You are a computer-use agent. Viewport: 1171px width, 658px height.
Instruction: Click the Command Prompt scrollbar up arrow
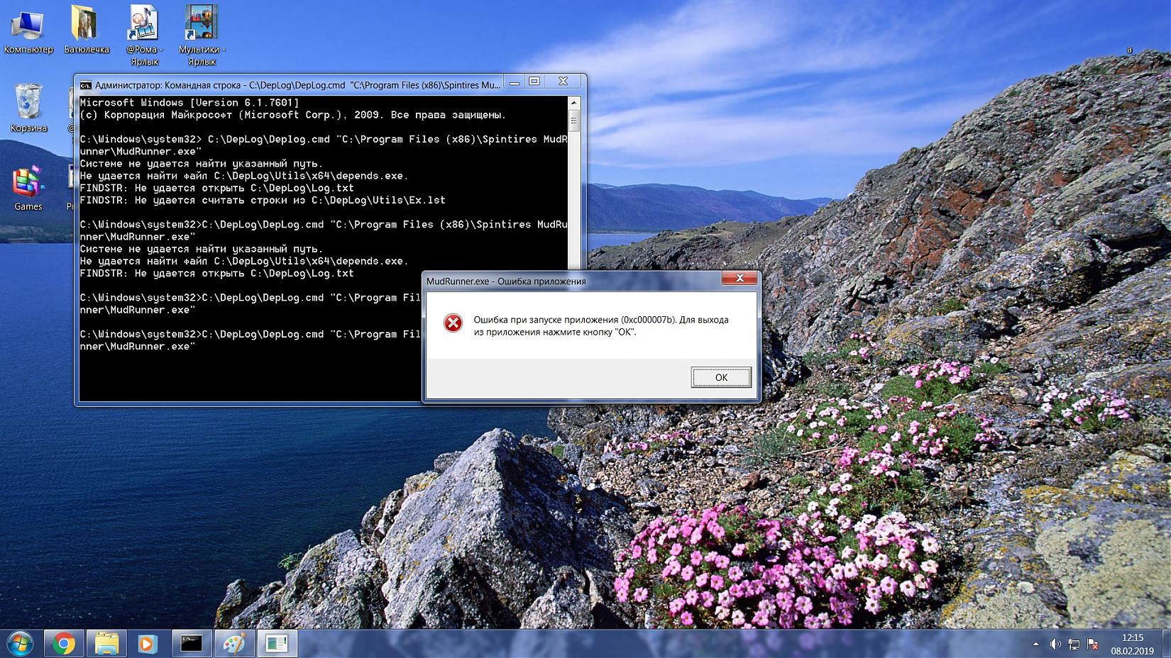pyautogui.click(x=574, y=103)
